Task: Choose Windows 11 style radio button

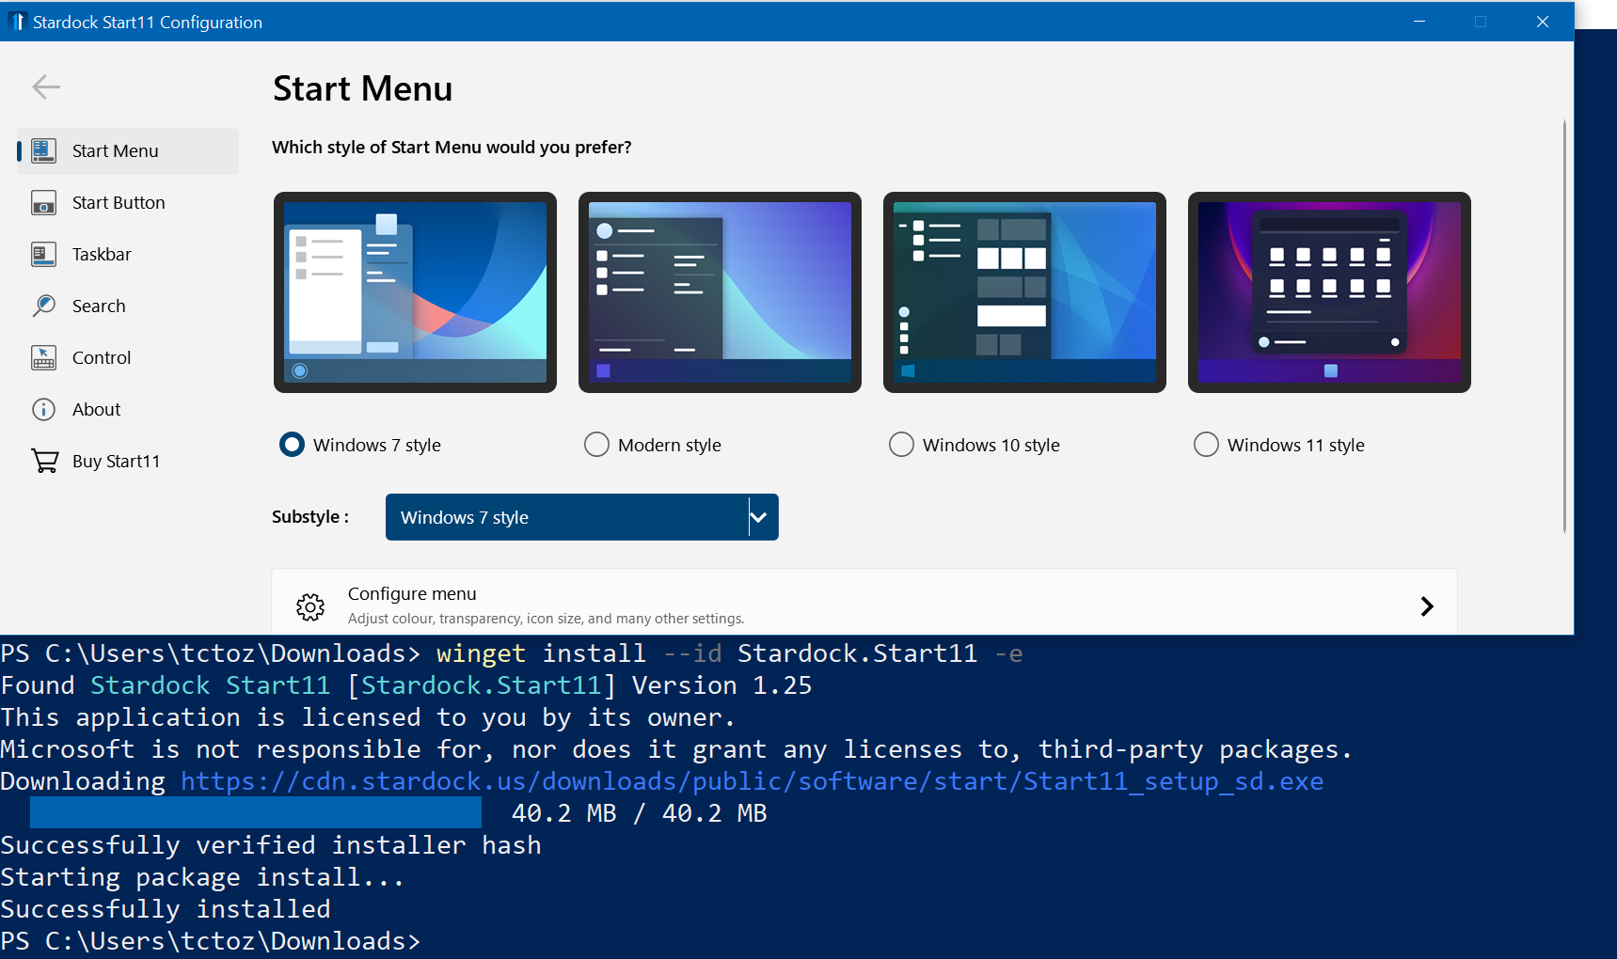Action: (x=1206, y=445)
